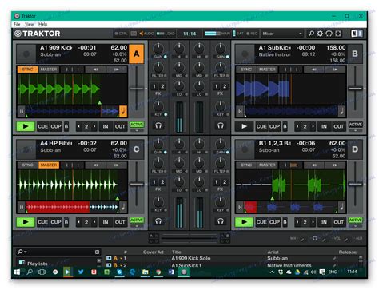Image resolution: width=379 pixels, height=290 pixels.
Task: Open Edge browser from taskbar
Action: pos(132,272)
